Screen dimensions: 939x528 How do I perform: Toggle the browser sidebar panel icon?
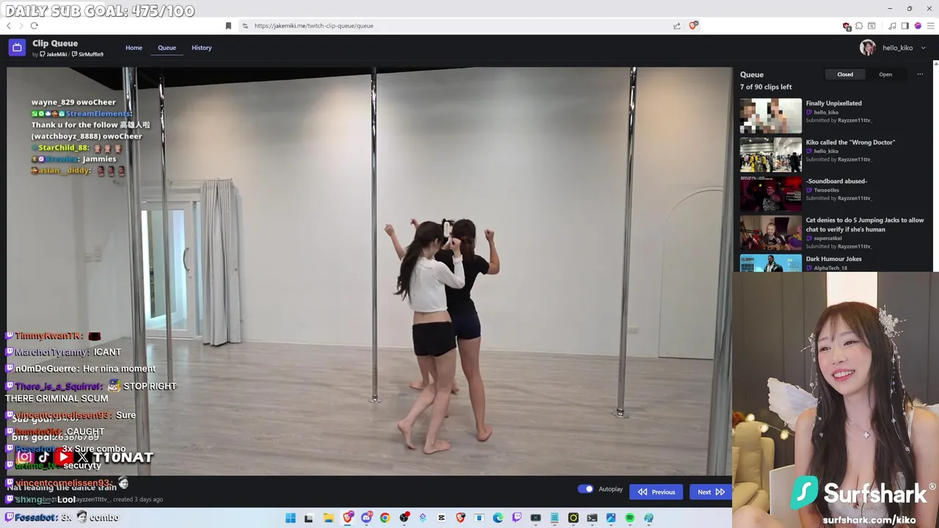click(x=905, y=26)
